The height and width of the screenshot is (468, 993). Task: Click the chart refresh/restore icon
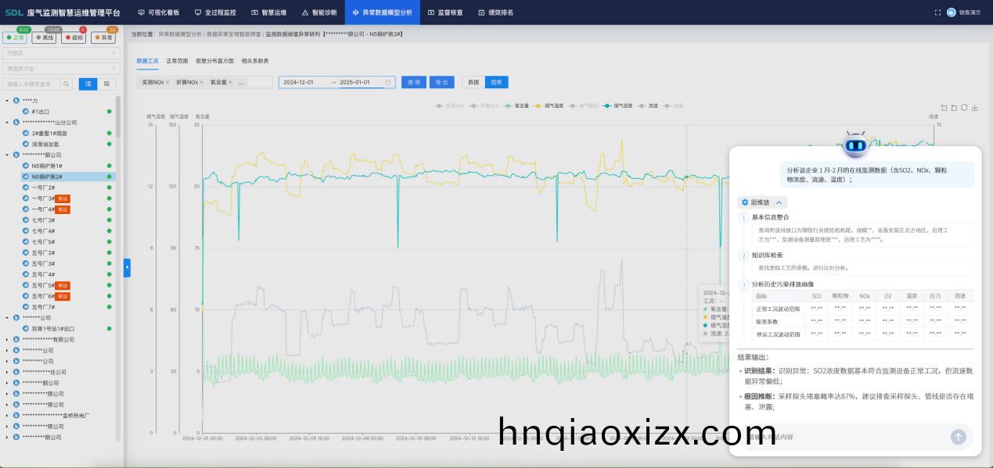pyautogui.click(x=964, y=108)
